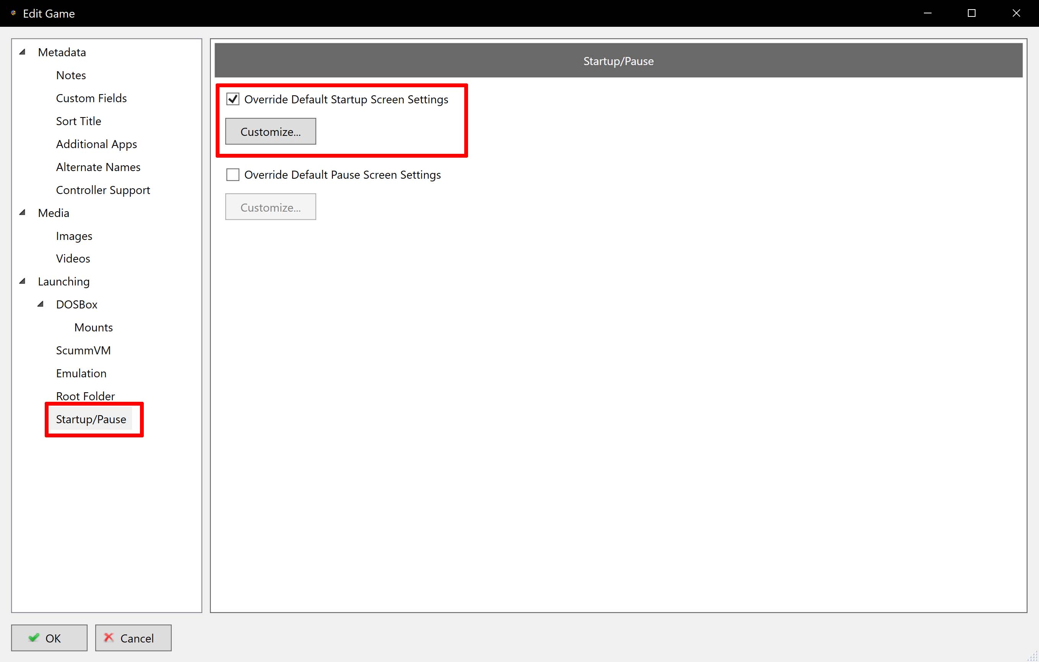Select ScummVM settings
1039x662 pixels.
tap(83, 350)
